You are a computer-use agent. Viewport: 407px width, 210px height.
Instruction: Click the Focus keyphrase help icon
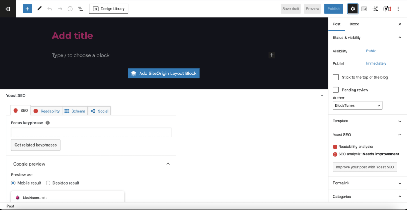(x=48, y=123)
